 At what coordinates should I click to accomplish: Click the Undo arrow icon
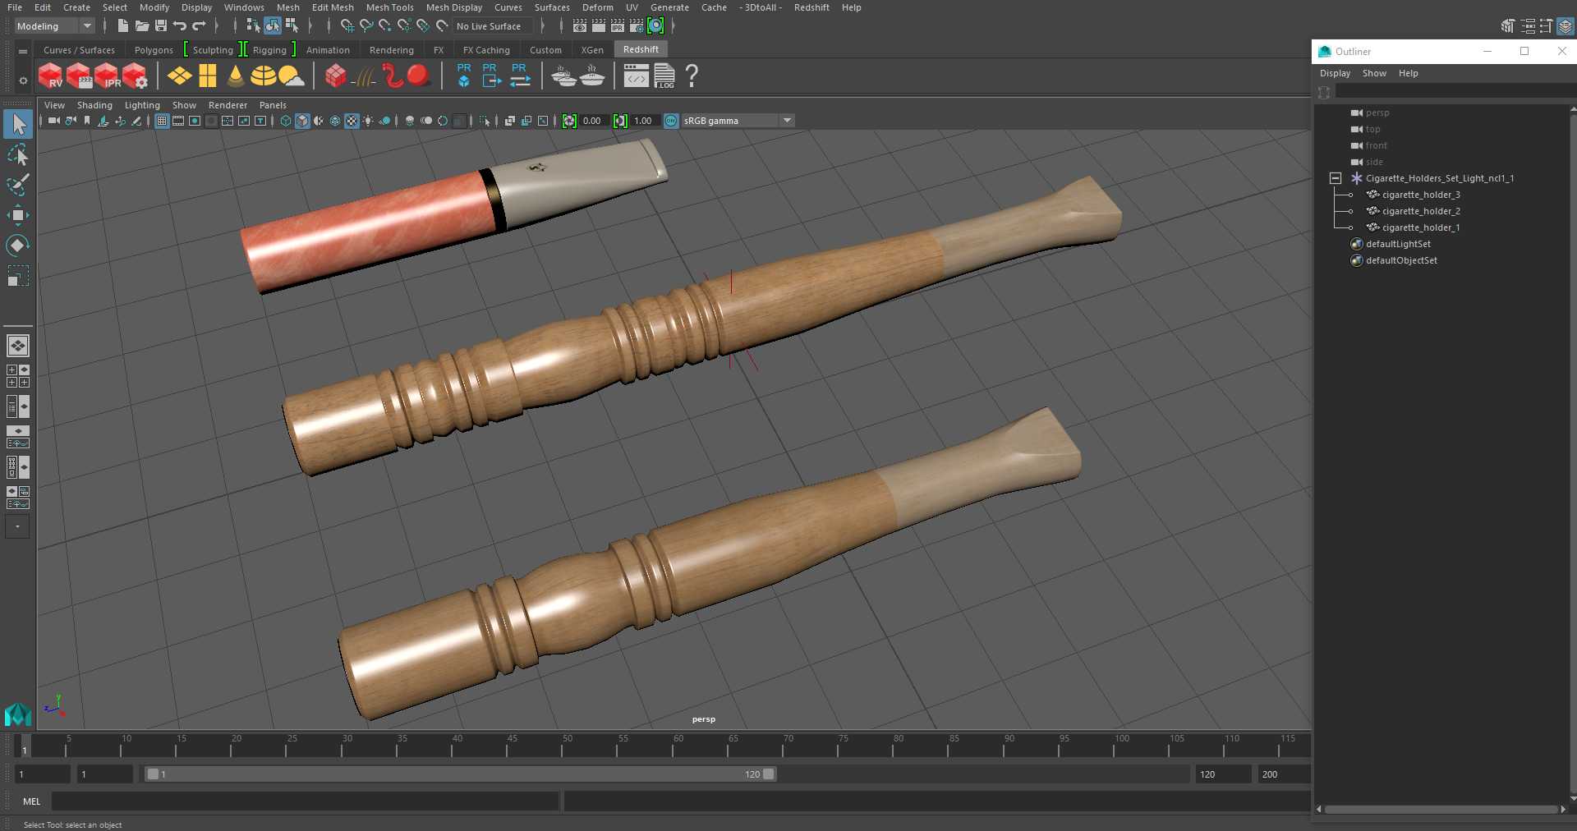(x=179, y=26)
